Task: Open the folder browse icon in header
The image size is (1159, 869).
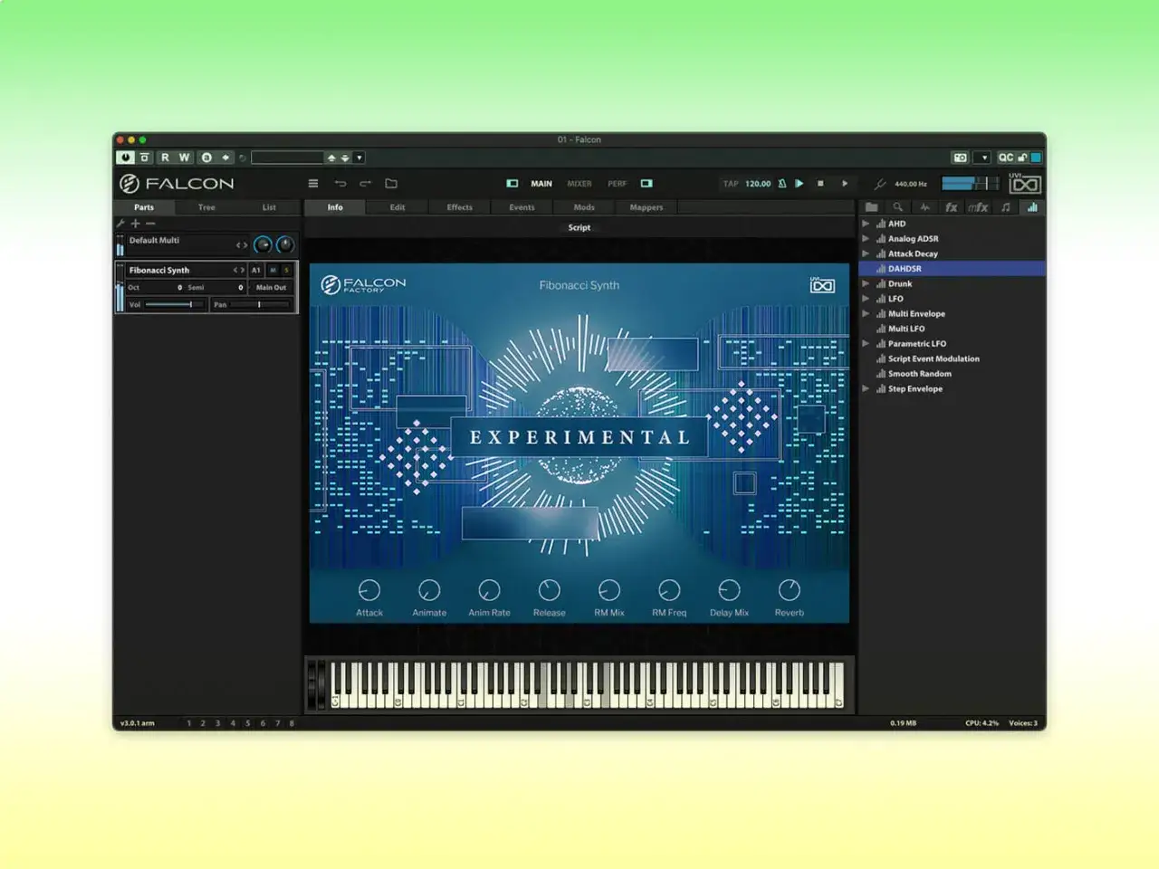Action: tap(391, 184)
